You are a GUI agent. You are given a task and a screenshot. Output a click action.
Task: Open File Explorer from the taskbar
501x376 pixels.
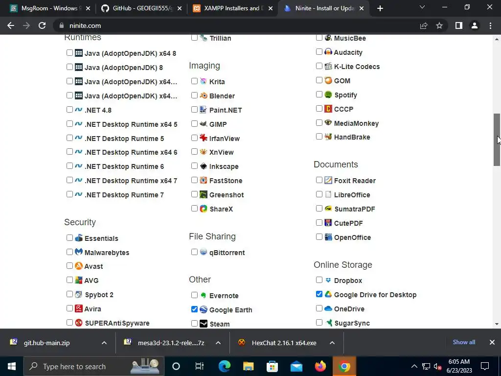click(248, 366)
